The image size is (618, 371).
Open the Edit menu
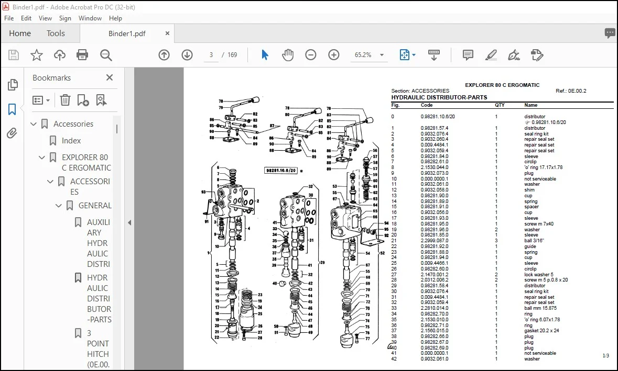(x=26, y=18)
